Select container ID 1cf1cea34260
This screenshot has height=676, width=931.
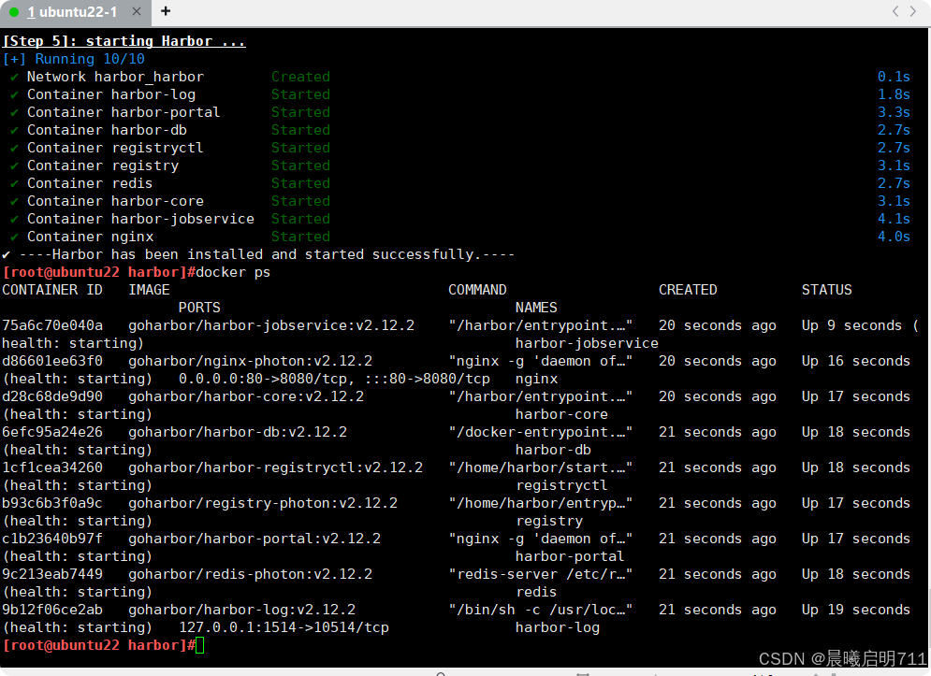click(52, 467)
